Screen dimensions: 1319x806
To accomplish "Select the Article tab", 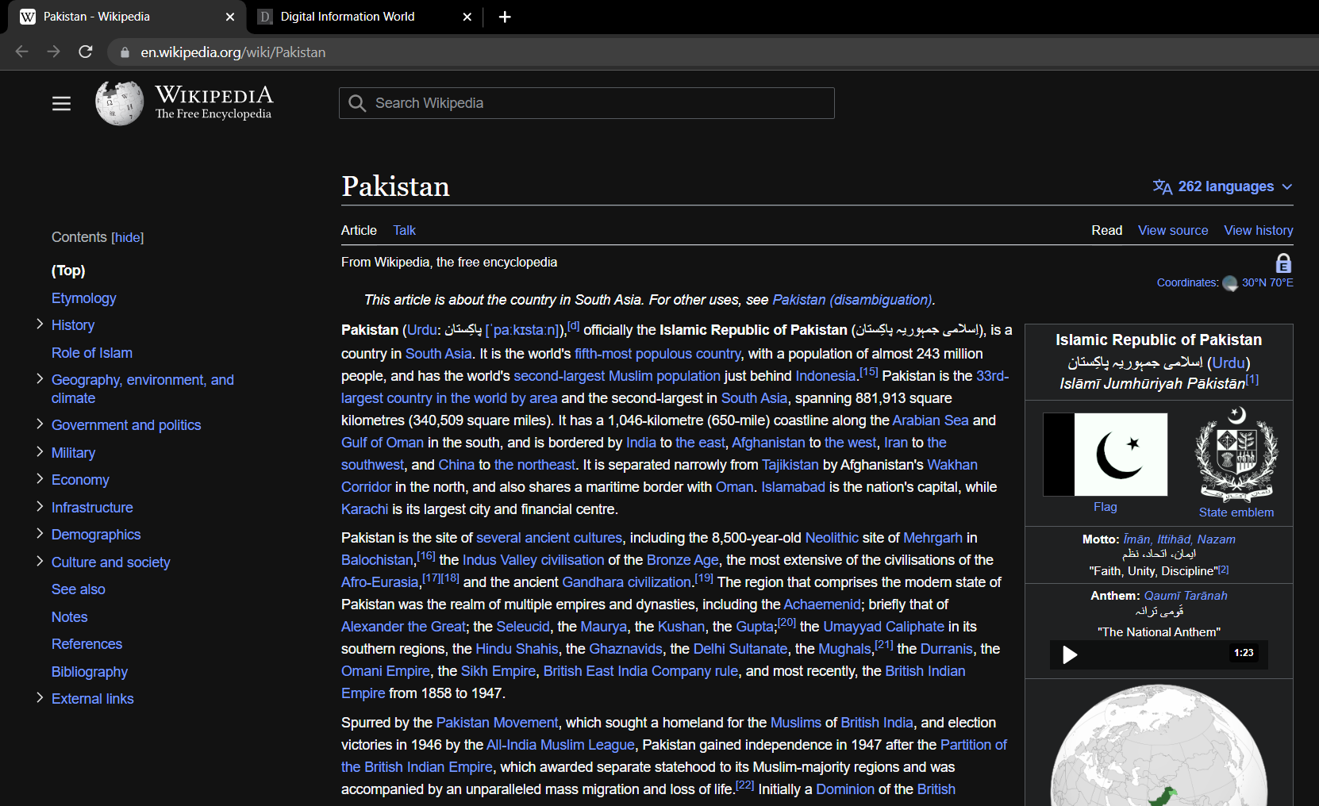I will coord(359,230).
